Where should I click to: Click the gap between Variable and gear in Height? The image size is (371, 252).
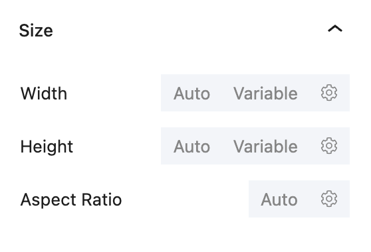309,146
